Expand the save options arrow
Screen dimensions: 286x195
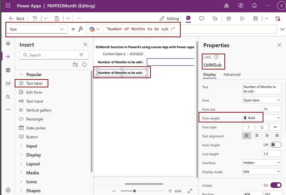point(266,18)
